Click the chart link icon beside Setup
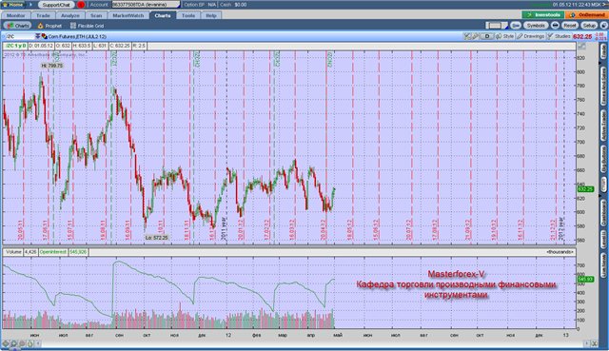Viewport: 609px width, 351px height. 603,26
